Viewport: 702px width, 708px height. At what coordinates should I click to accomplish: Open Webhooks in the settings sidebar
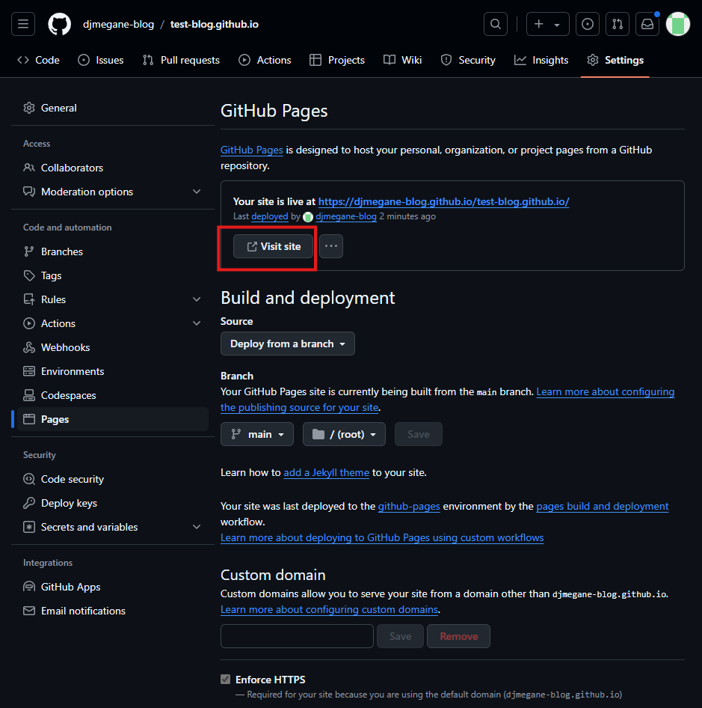tap(65, 347)
